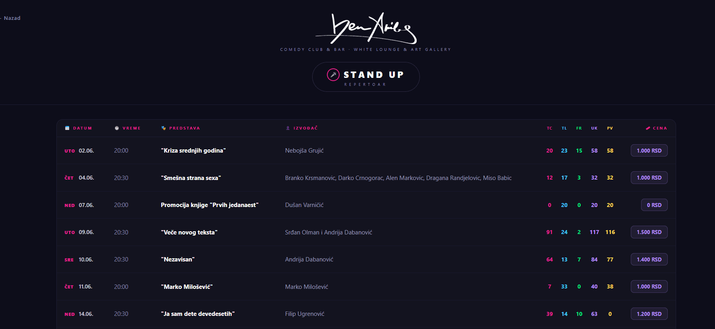Viewport: 715px width, 329px height.
Task: Go back using the Nazad link
Action: (x=11, y=18)
